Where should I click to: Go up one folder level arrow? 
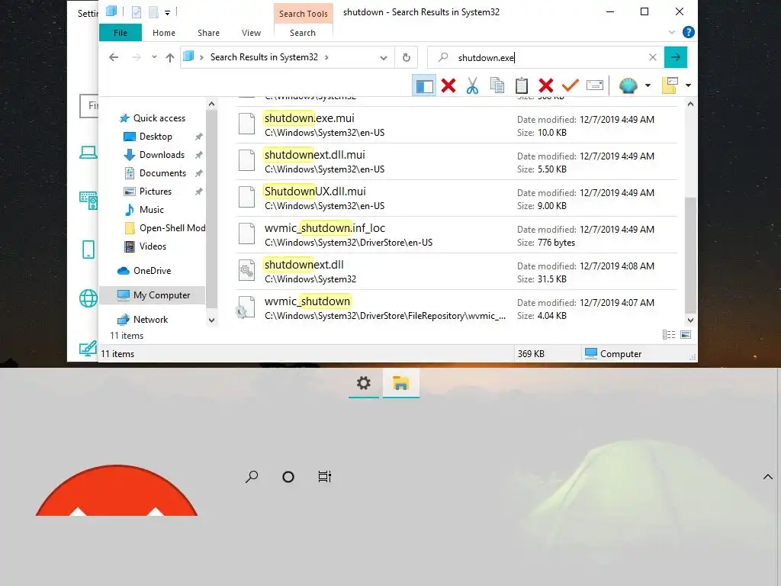(x=170, y=57)
